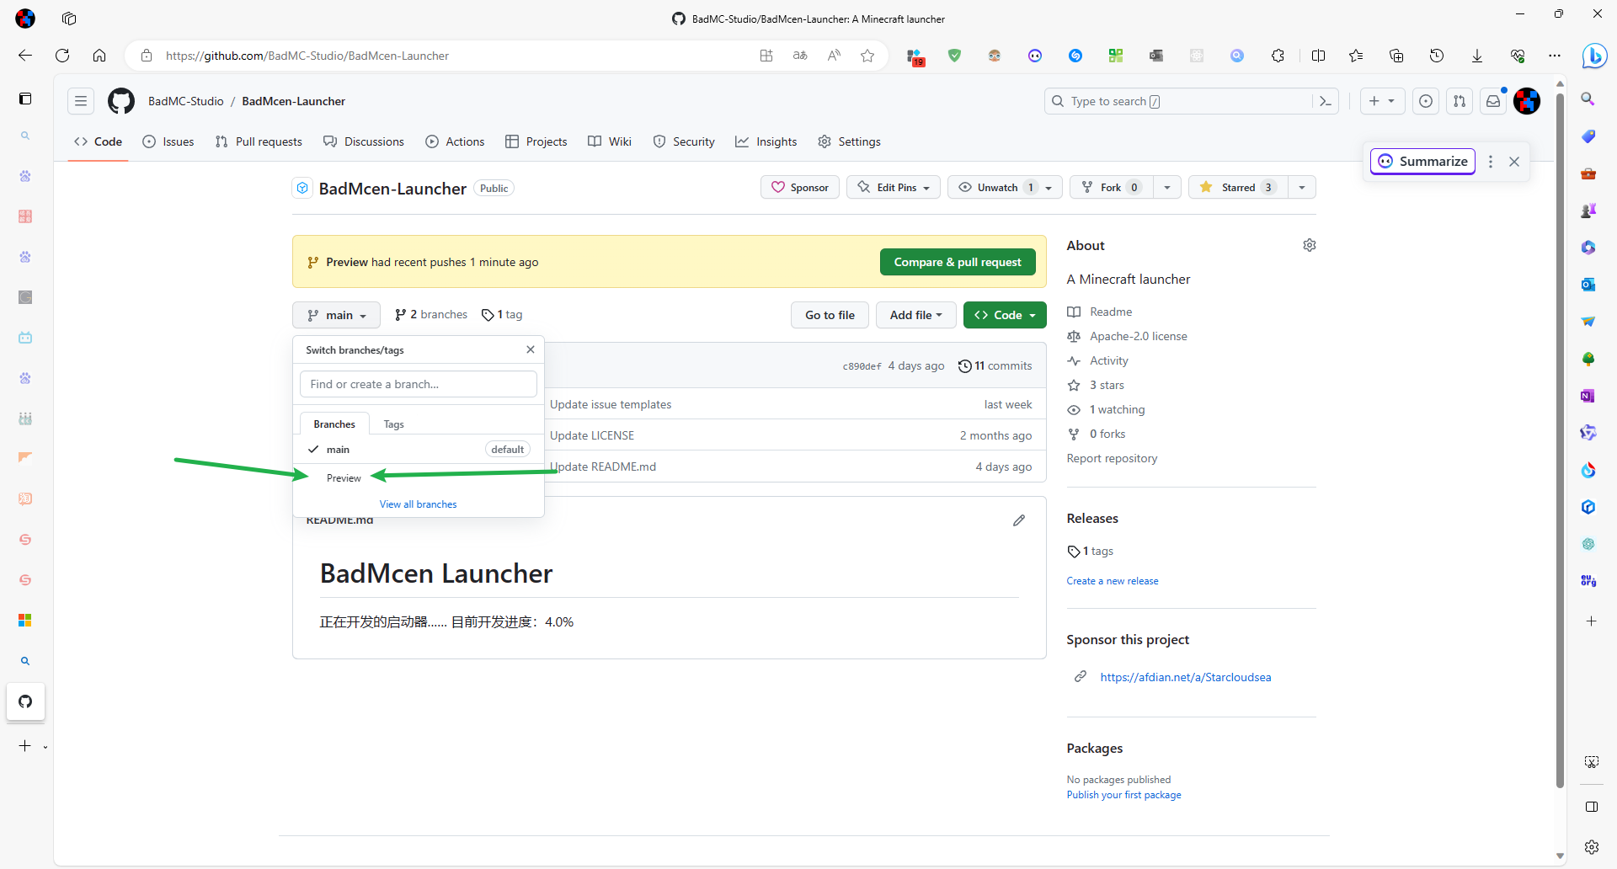Click the browser address bar URL
The image size is (1617, 869).
[307, 56]
